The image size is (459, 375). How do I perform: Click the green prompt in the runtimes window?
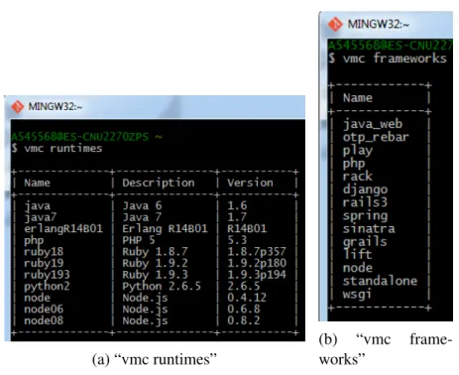[x=86, y=137]
